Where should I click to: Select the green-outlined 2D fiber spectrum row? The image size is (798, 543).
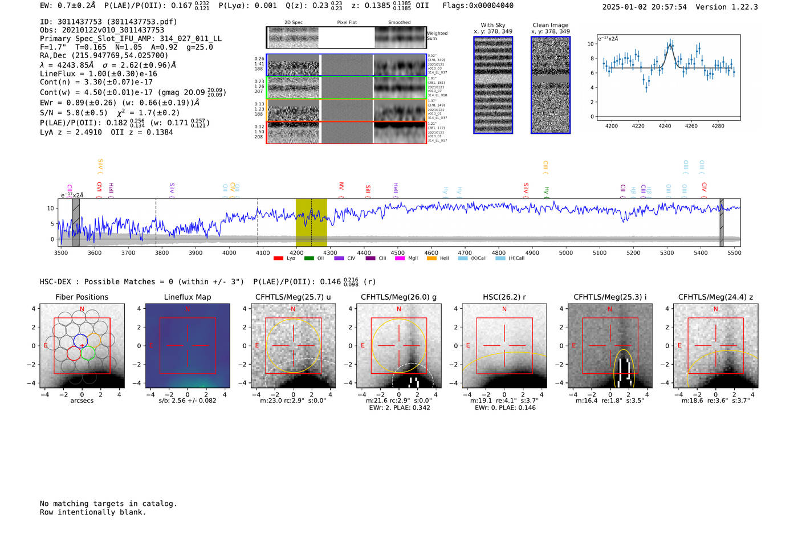tap(347, 88)
